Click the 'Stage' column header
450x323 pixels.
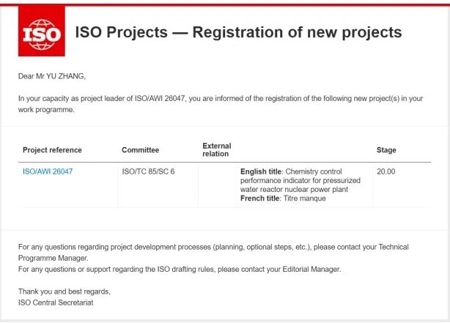[386, 150]
